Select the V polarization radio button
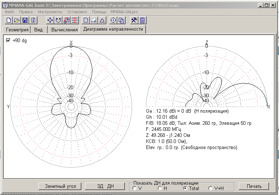The image size is (279, 195). tap(134, 188)
